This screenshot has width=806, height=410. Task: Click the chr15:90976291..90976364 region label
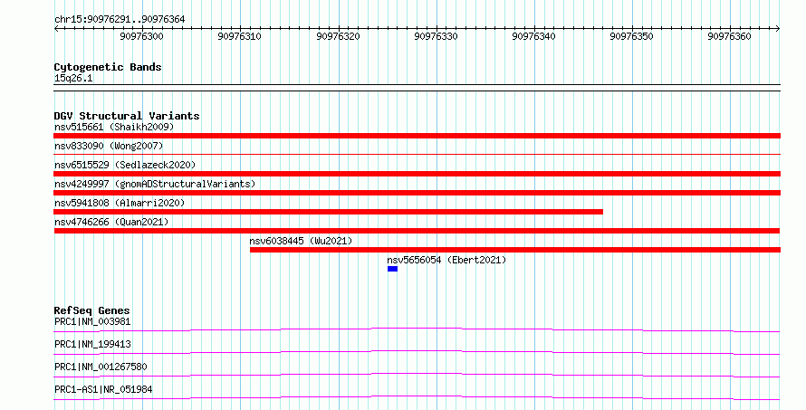coord(120,20)
